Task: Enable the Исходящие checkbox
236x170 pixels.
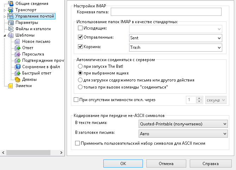Action: (80, 28)
